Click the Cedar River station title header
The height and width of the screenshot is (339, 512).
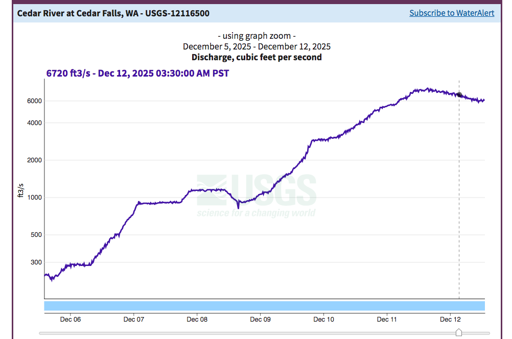[113, 13]
